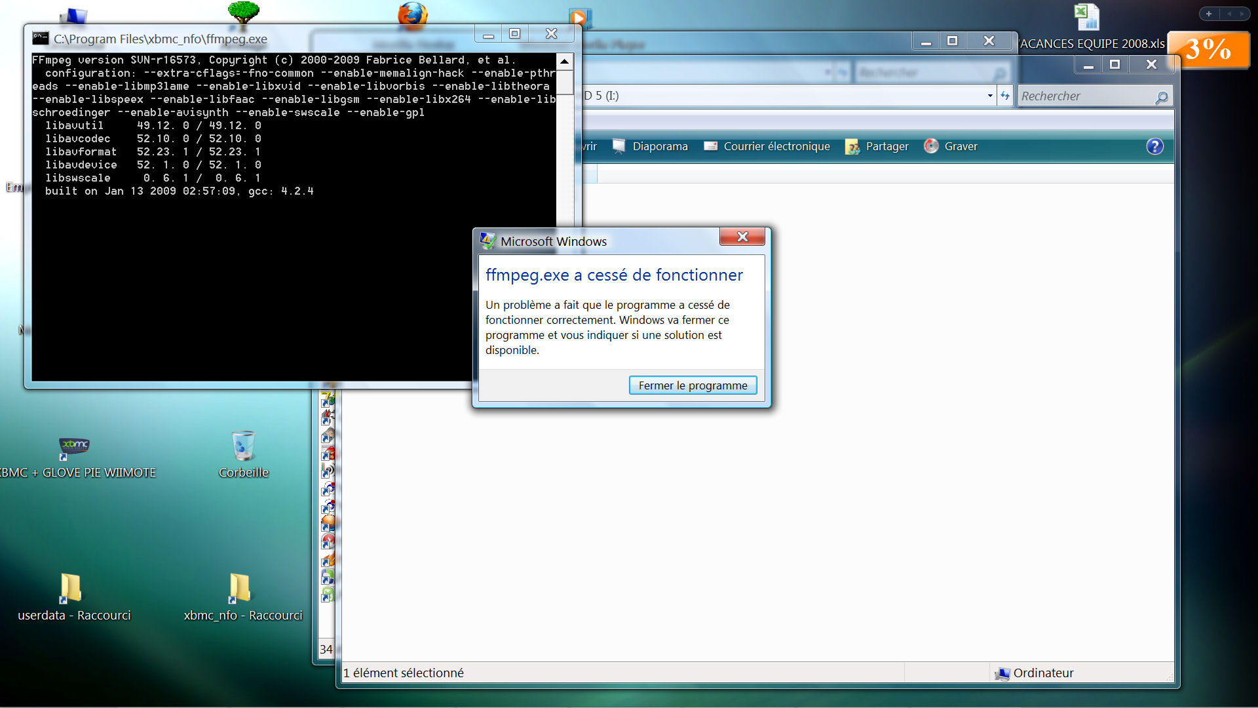1258x708 pixels.
Task: Select the XBMC + GLOVE PIE WIIMOTE shortcut
Action: [74, 458]
